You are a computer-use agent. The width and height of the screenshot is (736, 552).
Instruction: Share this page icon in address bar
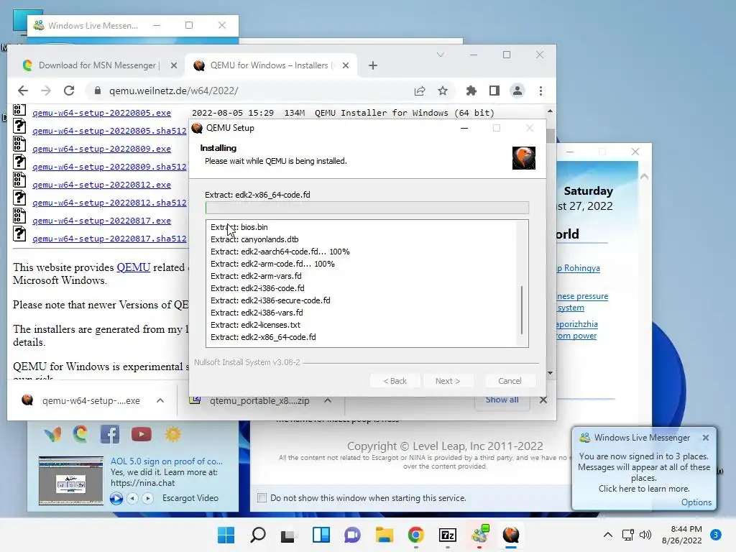coord(420,91)
